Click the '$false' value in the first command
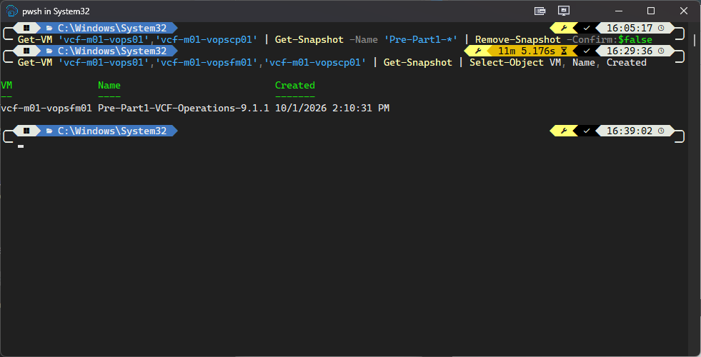 coord(635,40)
